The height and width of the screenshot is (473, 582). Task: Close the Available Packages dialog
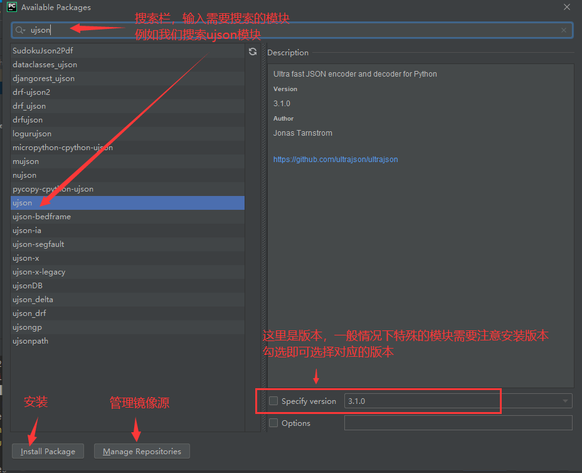tap(567, 7)
